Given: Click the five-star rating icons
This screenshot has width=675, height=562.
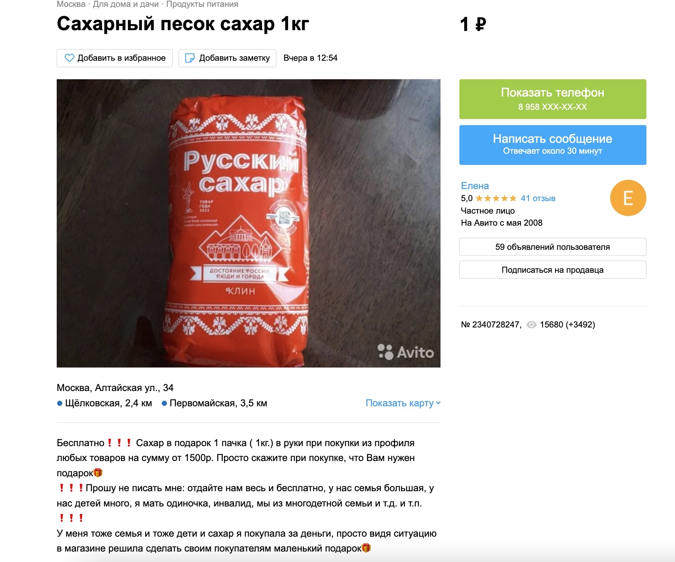Looking at the screenshot, I should 496,198.
